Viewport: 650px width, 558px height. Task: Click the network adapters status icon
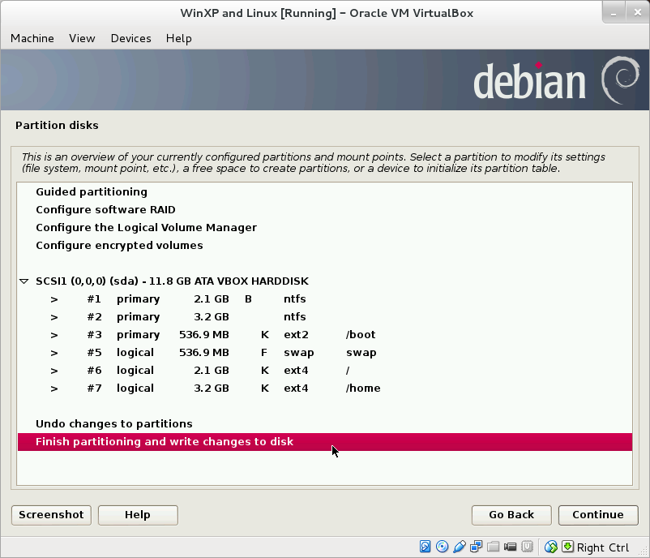[x=477, y=547]
